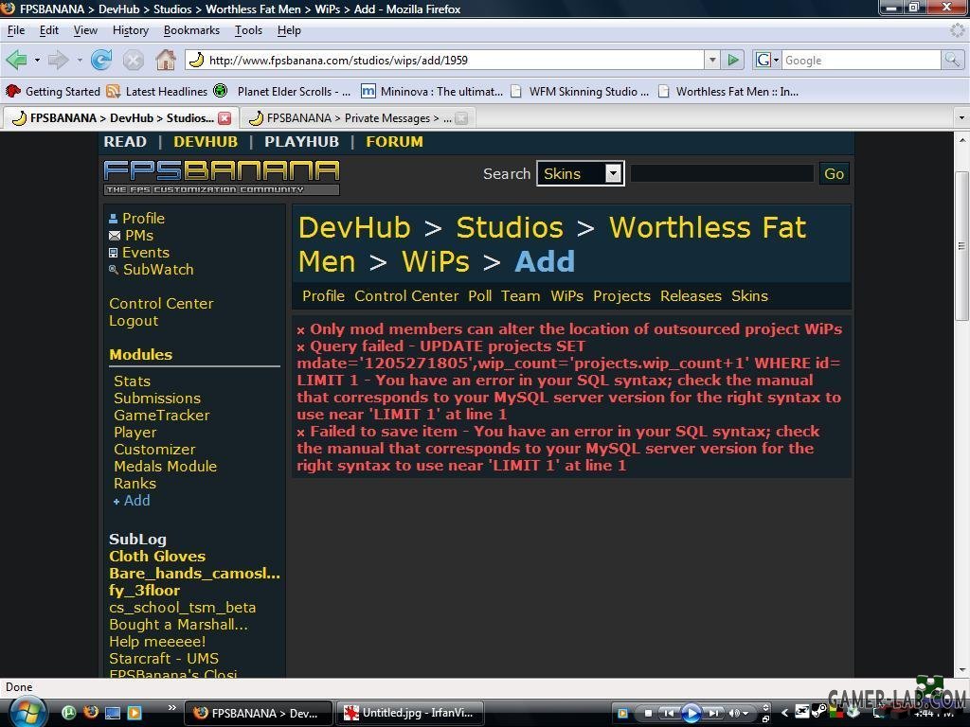The image size is (970, 727).
Task: Open the GameTracker module
Action: click(161, 416)
